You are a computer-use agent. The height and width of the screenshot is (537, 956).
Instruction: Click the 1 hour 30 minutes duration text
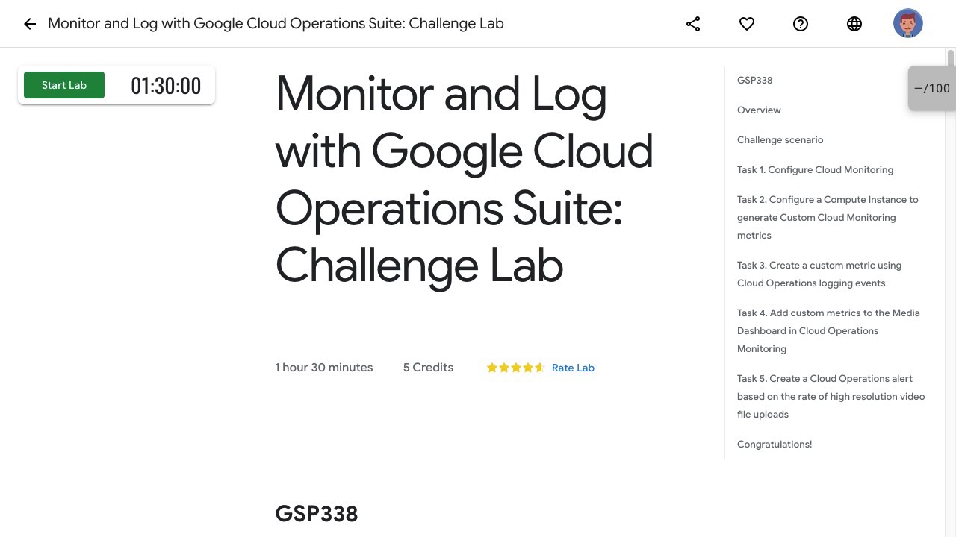[x=324, y=368]
